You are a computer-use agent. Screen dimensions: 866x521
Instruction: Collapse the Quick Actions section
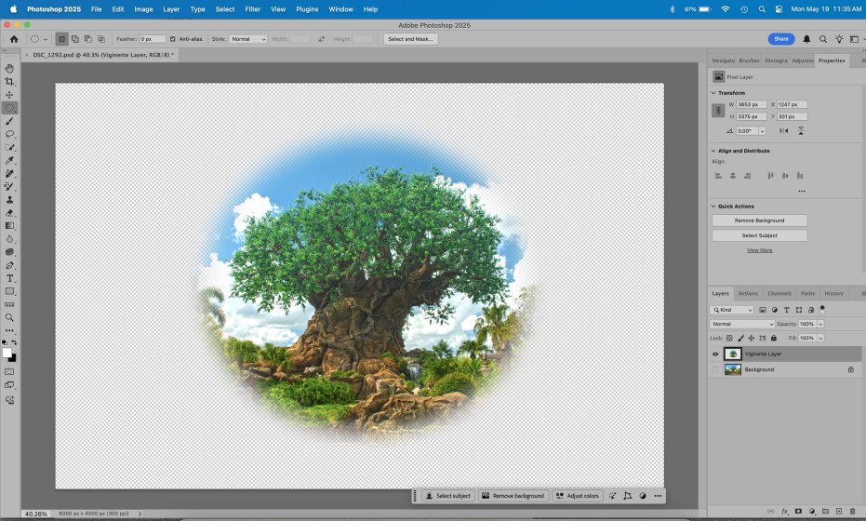(x=713, y=207)
